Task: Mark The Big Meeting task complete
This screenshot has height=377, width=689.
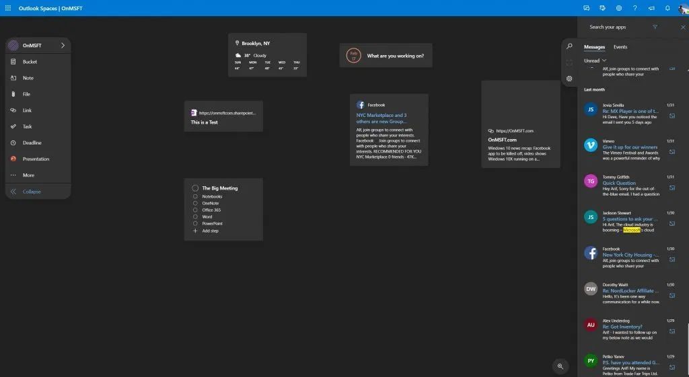Action: point(195,188)
